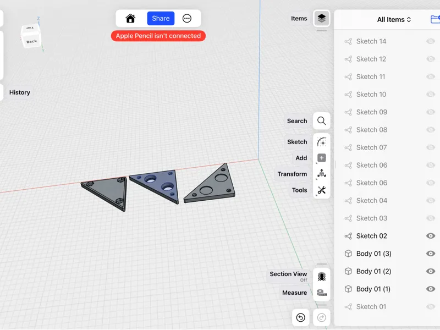Viewport: 440px width, 330px height.
Task: Hide Body 01 (3) using its eye icon
Action: click(x=431, y=254)
